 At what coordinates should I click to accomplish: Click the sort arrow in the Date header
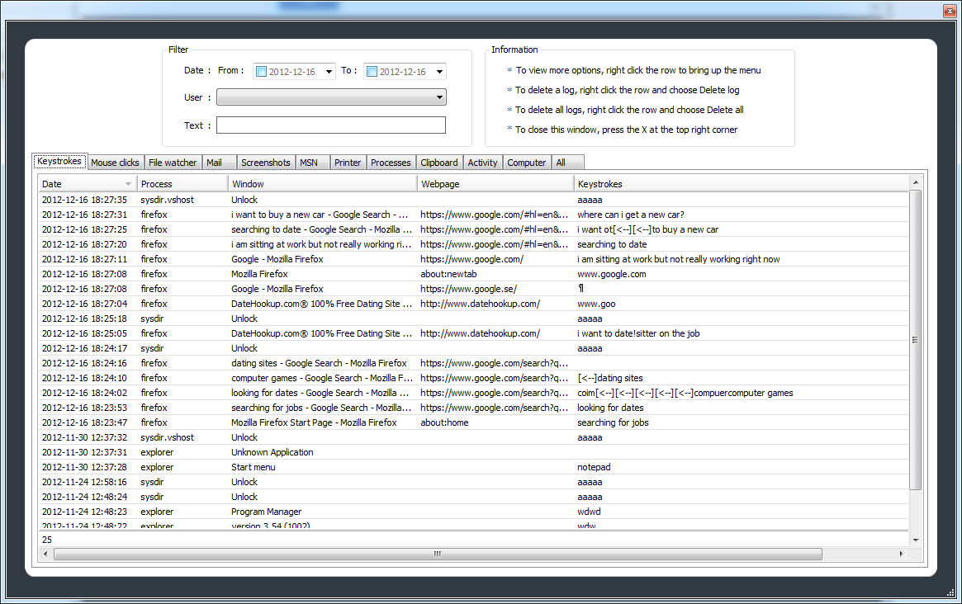[128, 184]
